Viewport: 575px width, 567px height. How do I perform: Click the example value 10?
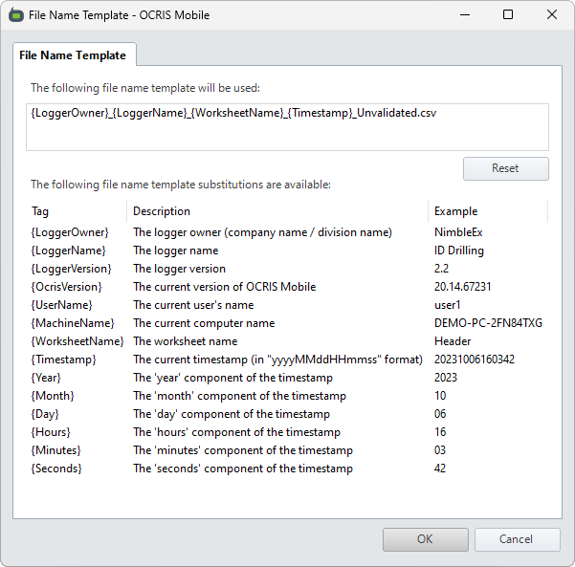[440, 396]
